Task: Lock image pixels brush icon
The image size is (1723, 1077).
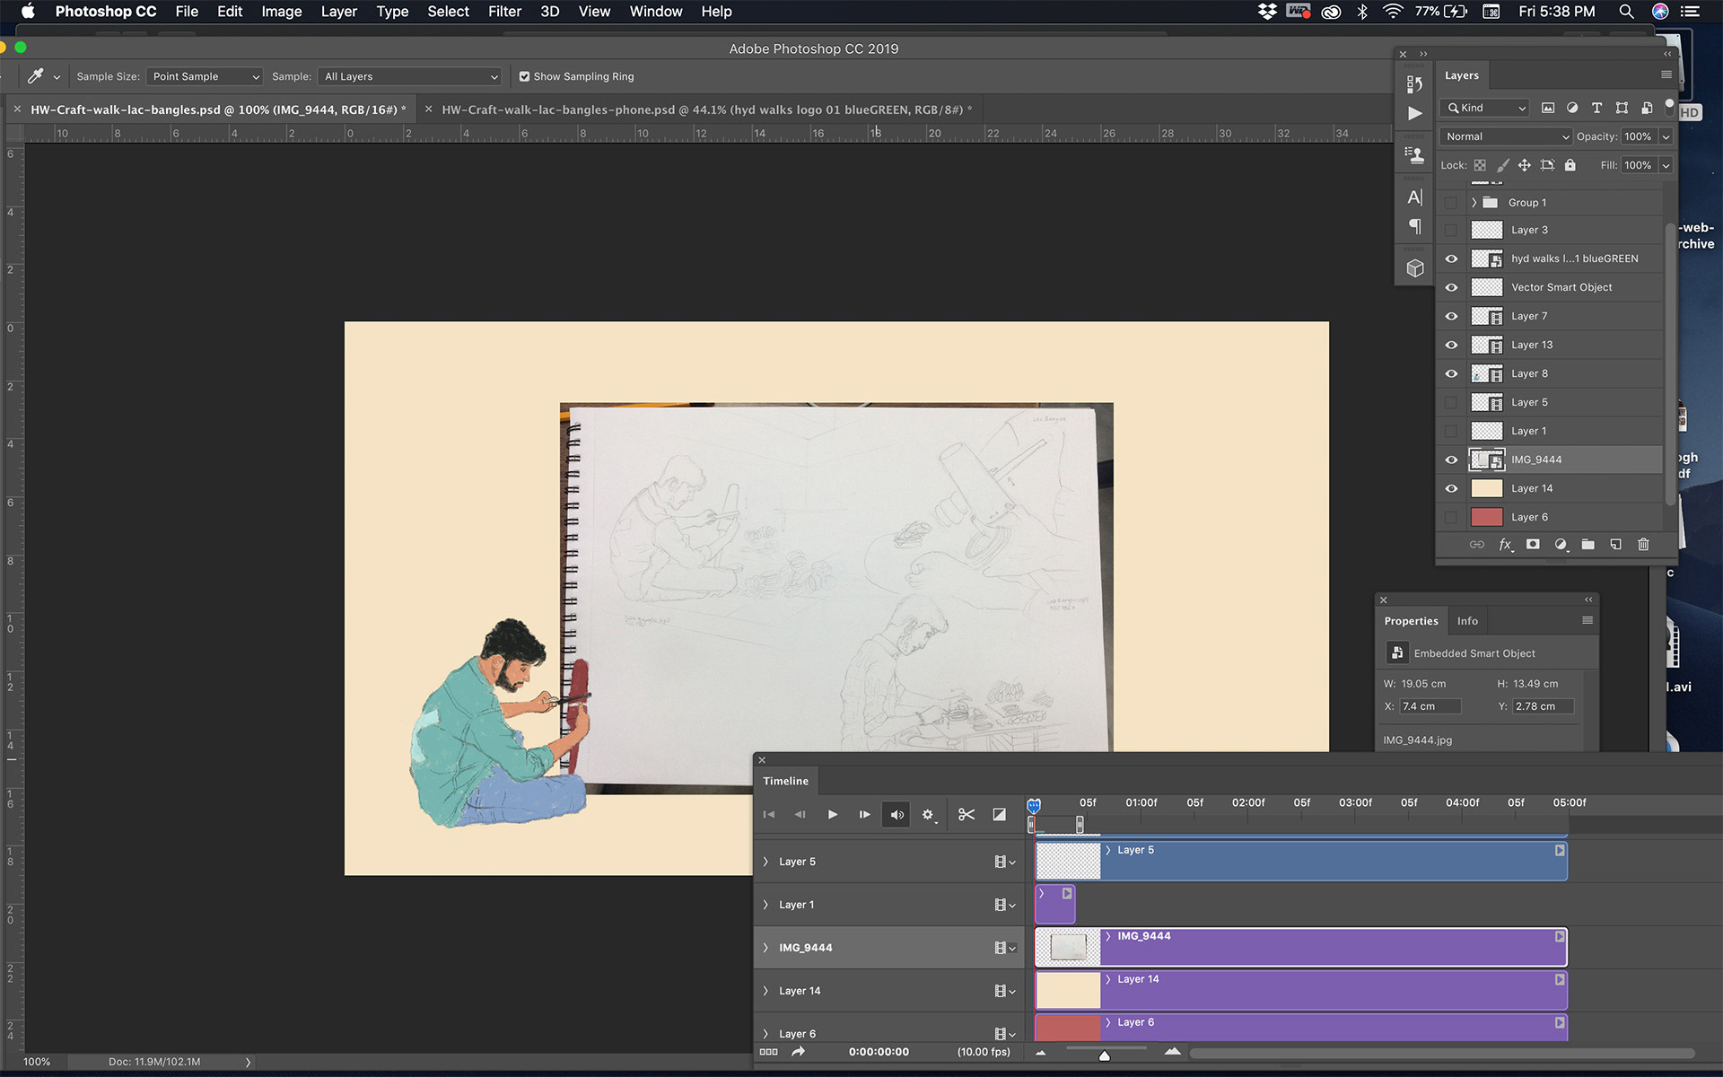Action: [1502, 165]
